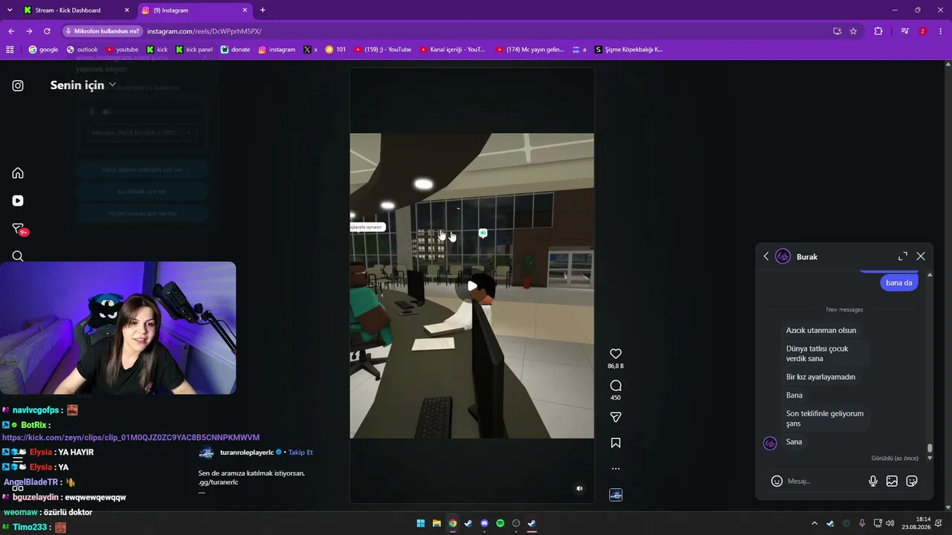Open Instagram home logo in sidebar
This screenshot has height=535, width=952.
tap(18, 85)
